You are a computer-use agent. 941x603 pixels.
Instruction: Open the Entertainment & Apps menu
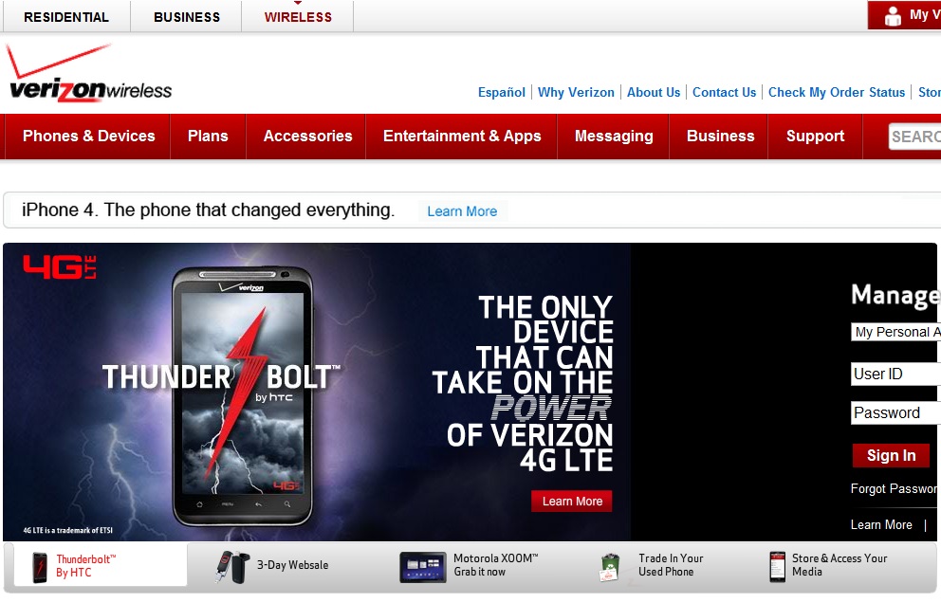point(462,137)
